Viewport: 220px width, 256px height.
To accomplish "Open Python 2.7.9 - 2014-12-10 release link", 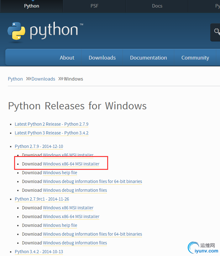I will [39, 146].
